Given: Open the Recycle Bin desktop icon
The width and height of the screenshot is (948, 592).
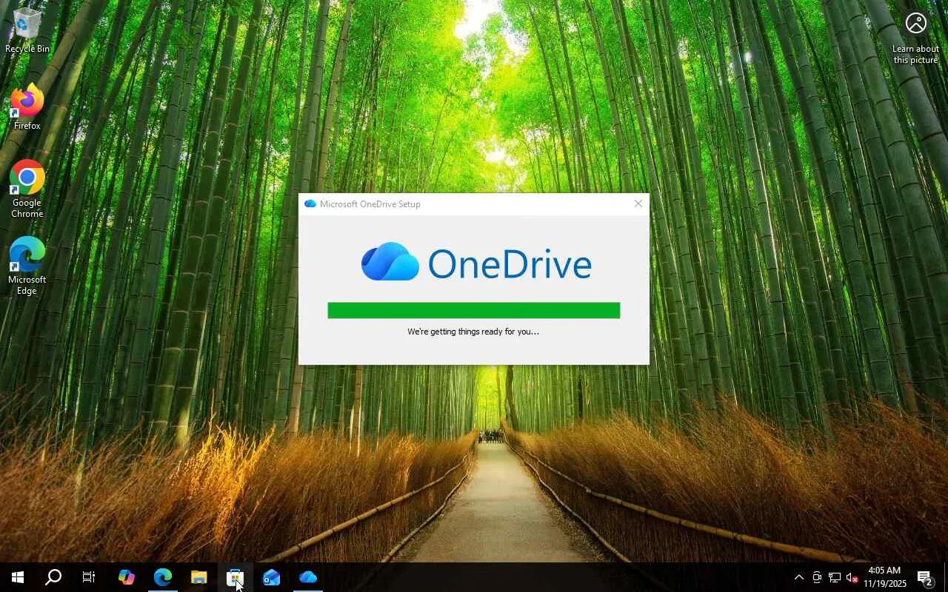Looking at the screenshot, I should click(x=27, y=30).
